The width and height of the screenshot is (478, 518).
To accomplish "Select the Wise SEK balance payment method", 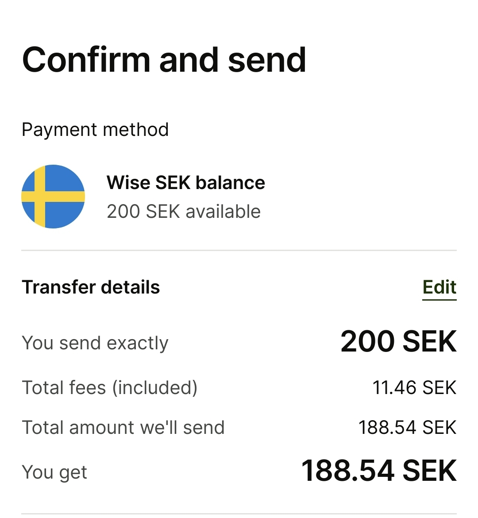I will click(x=185, y=183).
